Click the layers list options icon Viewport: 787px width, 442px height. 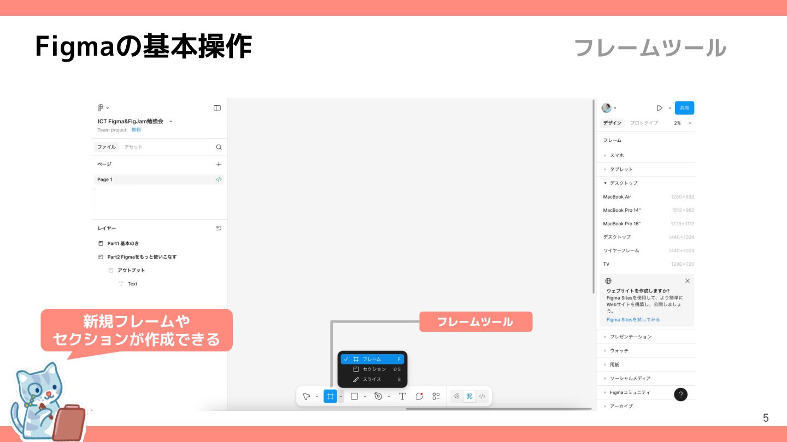tap(219, 228)
